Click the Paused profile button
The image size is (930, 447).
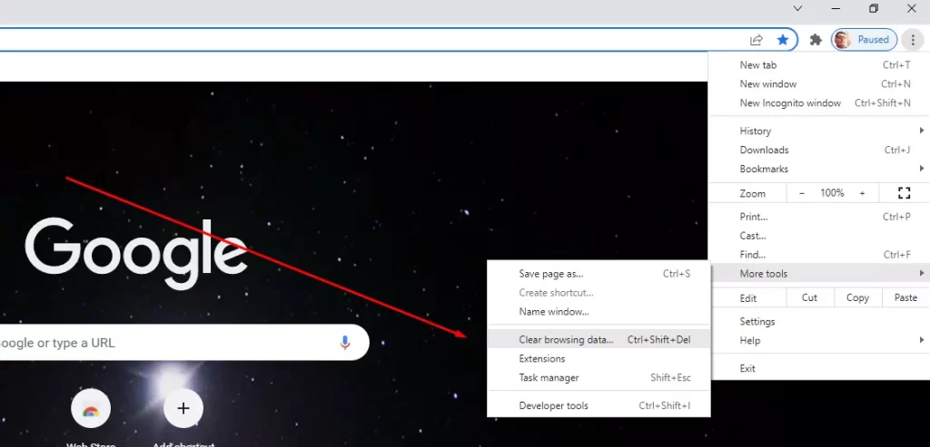click(x=865, y=40)
